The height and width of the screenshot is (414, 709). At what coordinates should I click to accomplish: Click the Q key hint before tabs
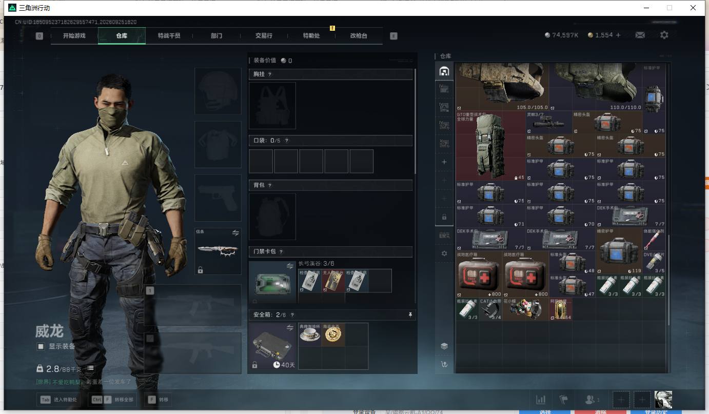click(40, 36)
